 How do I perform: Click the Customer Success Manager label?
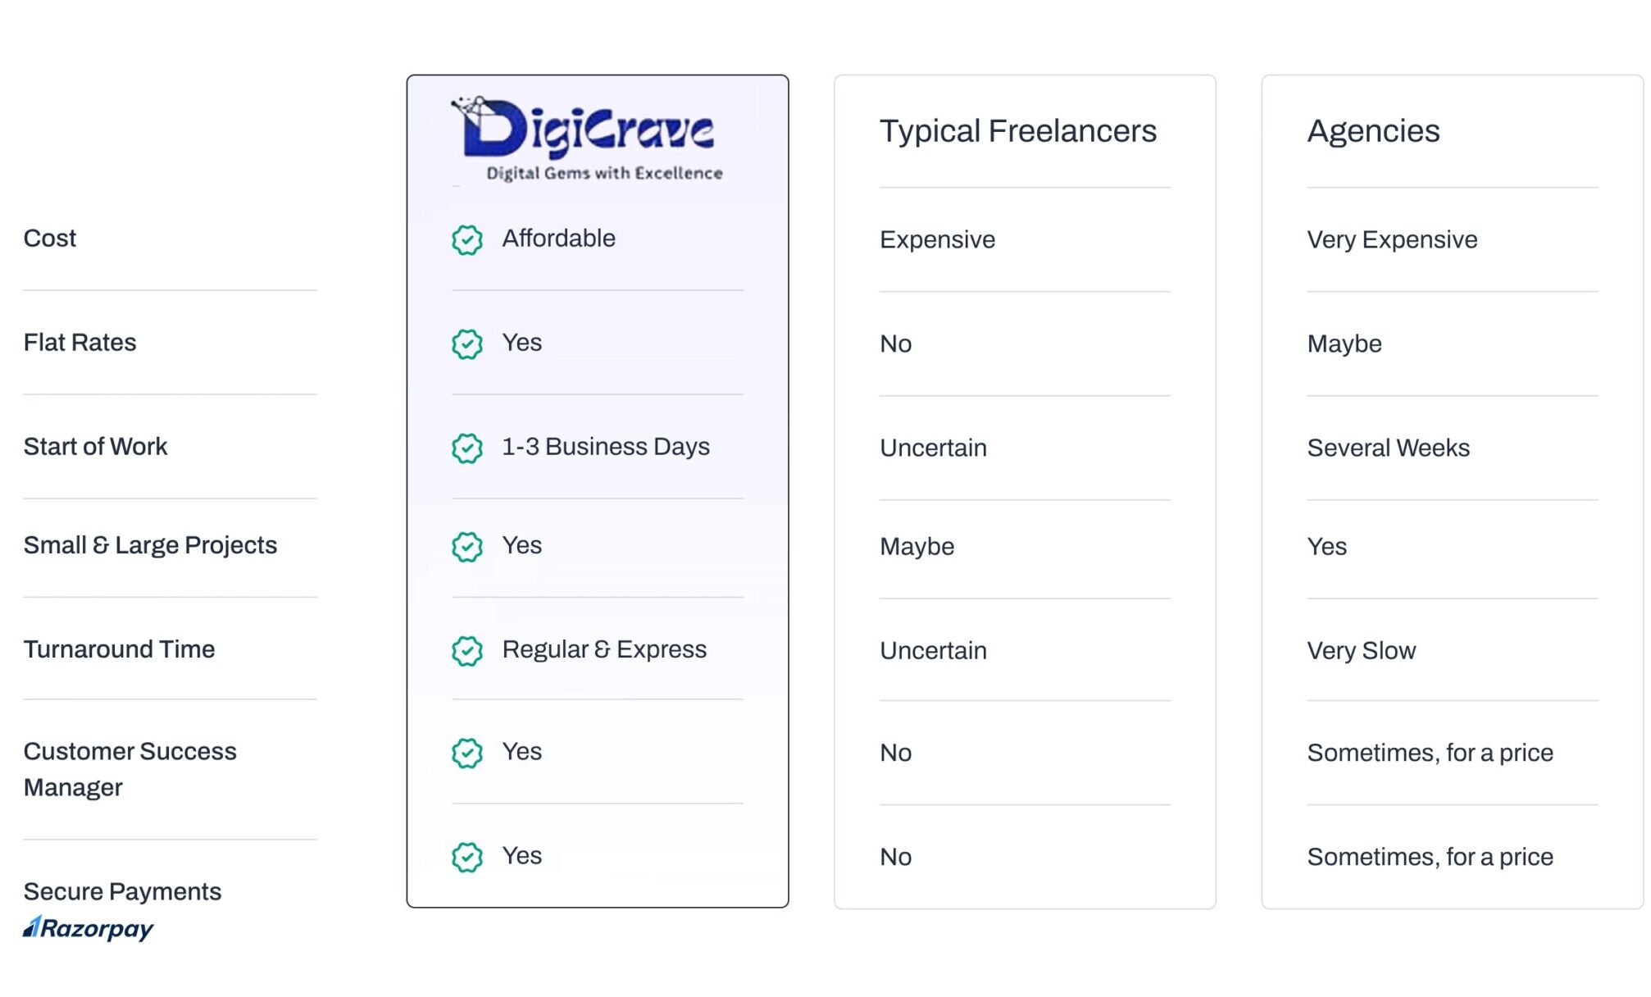pos(130,769)
